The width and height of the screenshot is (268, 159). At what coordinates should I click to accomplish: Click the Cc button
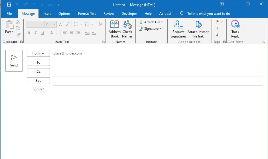pyautogui.click(x=38, y=72)
